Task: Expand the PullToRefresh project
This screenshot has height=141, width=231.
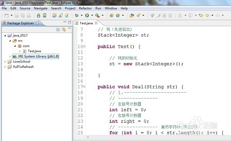Action: (x=5, y=67)
